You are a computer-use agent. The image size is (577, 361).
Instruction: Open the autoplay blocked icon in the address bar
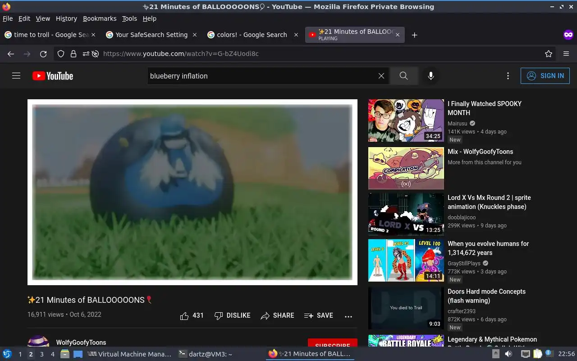click(x=95, y=54)
